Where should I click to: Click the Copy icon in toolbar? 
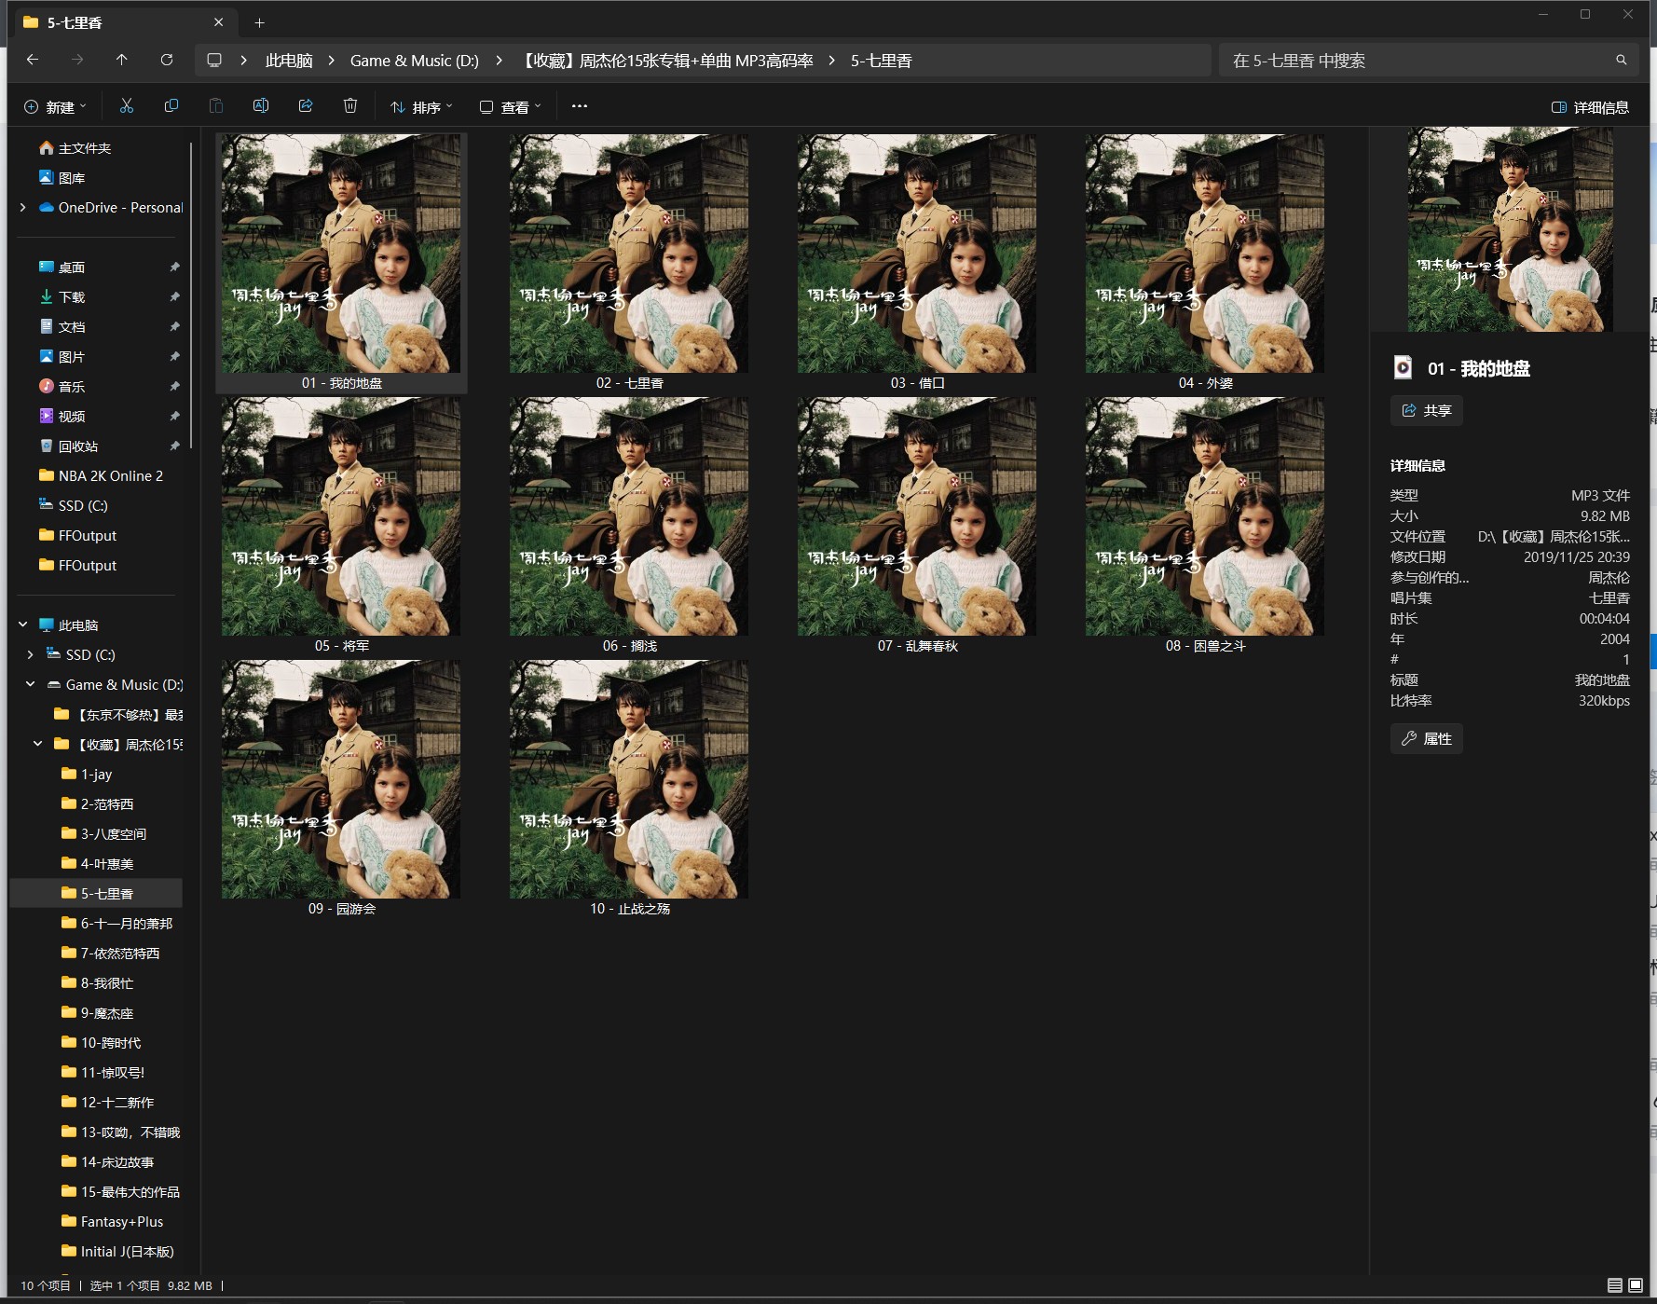pos(171,106)
